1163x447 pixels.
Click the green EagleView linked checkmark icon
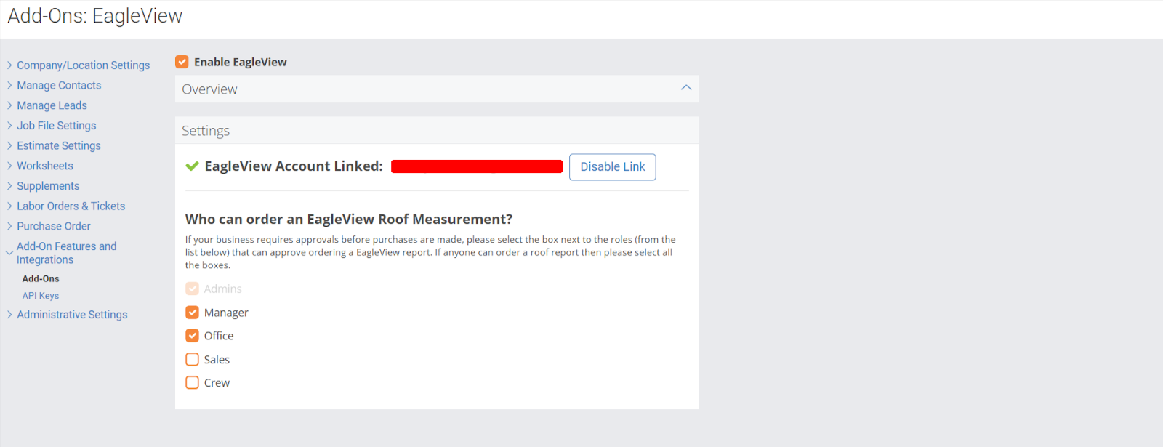pyautogui.click(x=192, y=166)
